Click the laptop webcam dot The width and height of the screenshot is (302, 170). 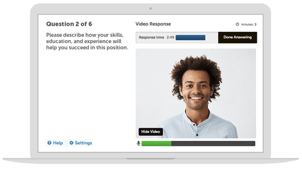151,8
